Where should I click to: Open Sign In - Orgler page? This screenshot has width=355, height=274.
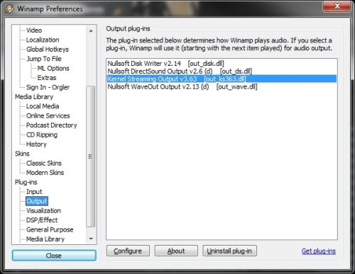(48, 87)
